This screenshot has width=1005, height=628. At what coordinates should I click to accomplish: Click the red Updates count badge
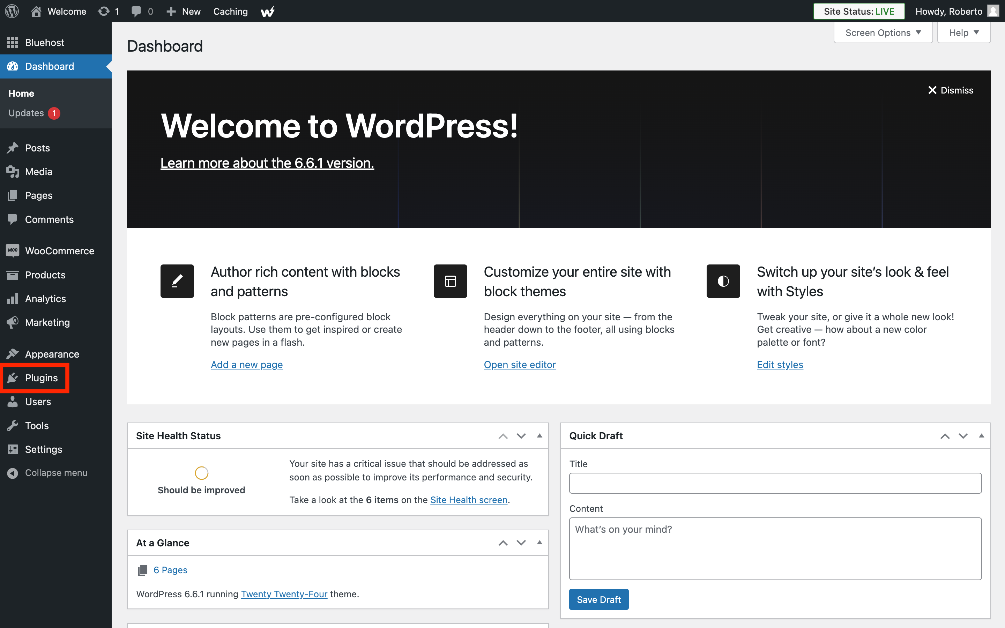54,113
